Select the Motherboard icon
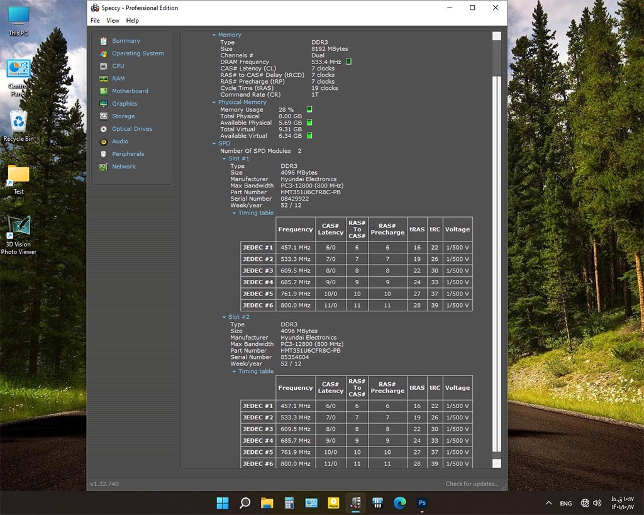This screenshot has width=644, height=515. (x=104, y=91)
